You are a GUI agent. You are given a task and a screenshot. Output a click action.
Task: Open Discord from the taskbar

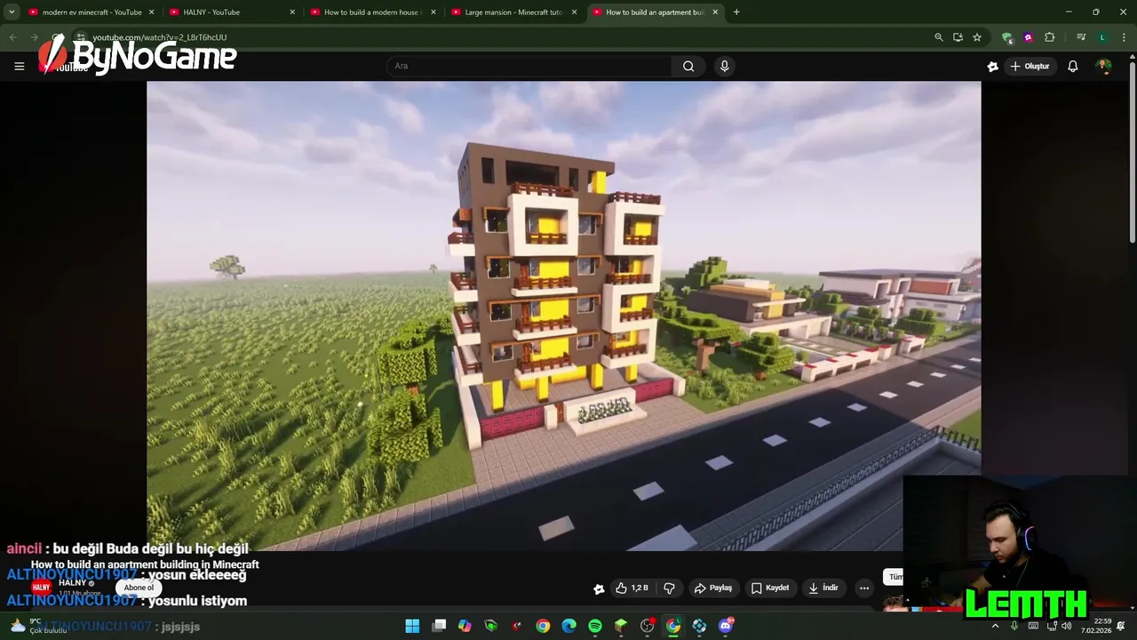[x=726, y=626]
